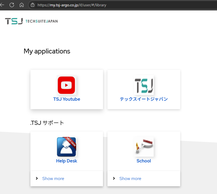Screen dimensions: 217x194
Task: Open the School text link
Action: pyautogui.click(x=144, y=161)
